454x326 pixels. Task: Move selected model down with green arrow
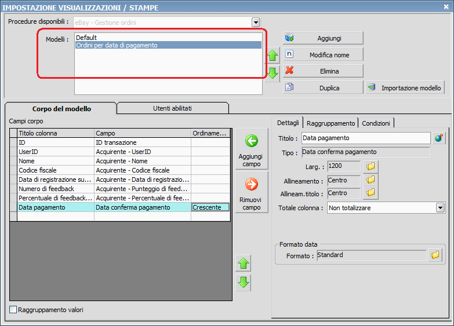pos(273,73)
